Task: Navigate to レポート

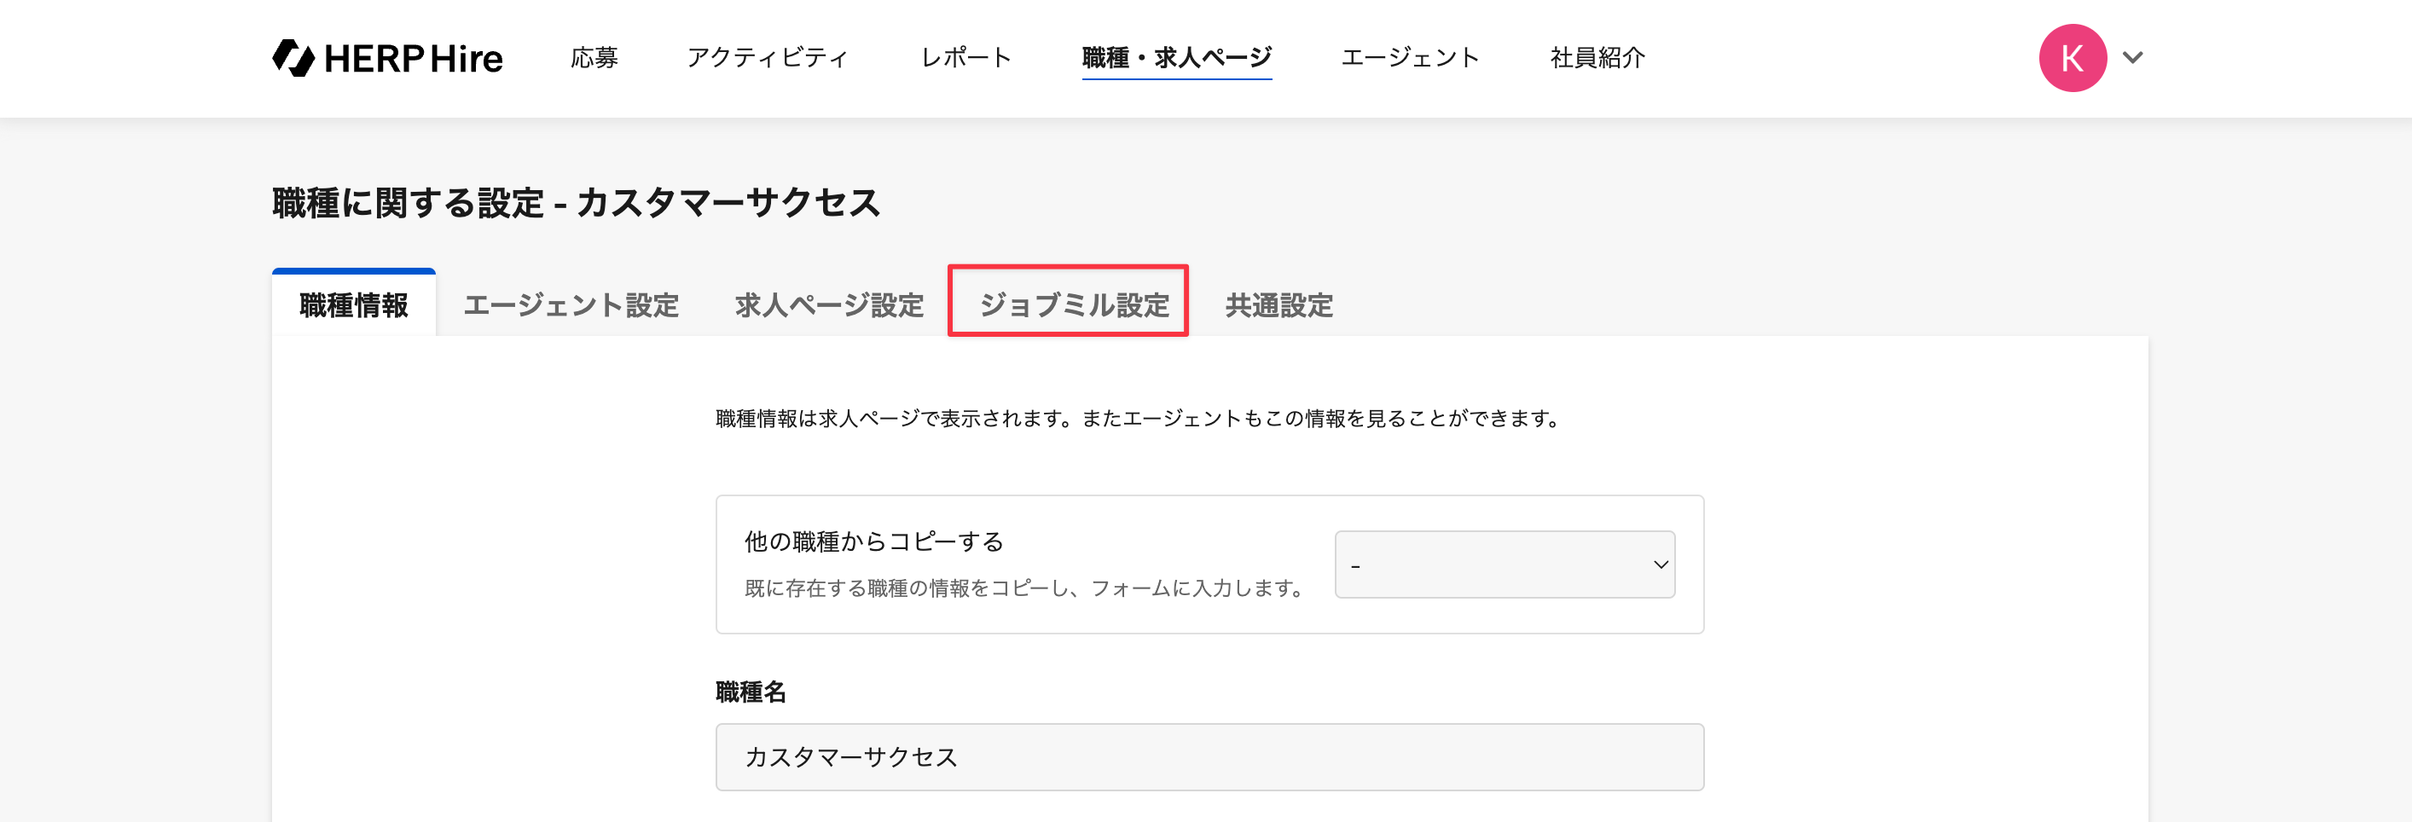Action: (x=965, y=58)
